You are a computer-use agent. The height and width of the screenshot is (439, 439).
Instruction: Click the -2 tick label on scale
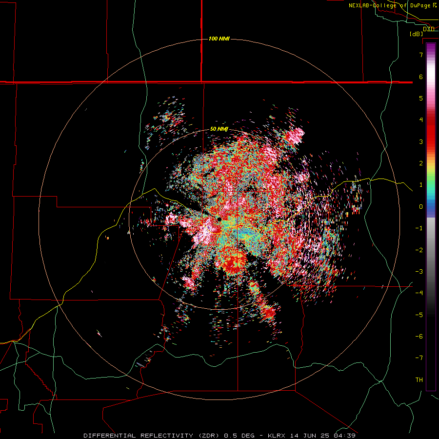[x=419, y=250]
